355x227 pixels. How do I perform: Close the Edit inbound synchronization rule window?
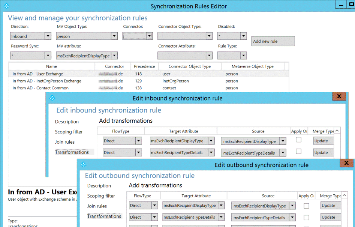(x=339, y=96)
